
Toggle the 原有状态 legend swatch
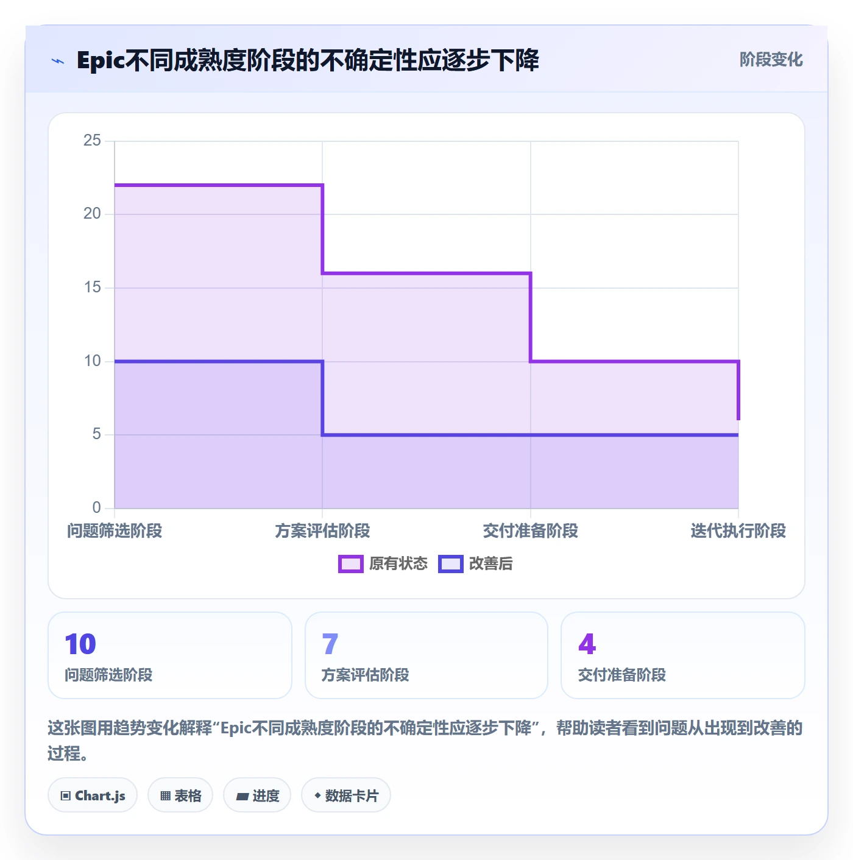pos(351,564)
